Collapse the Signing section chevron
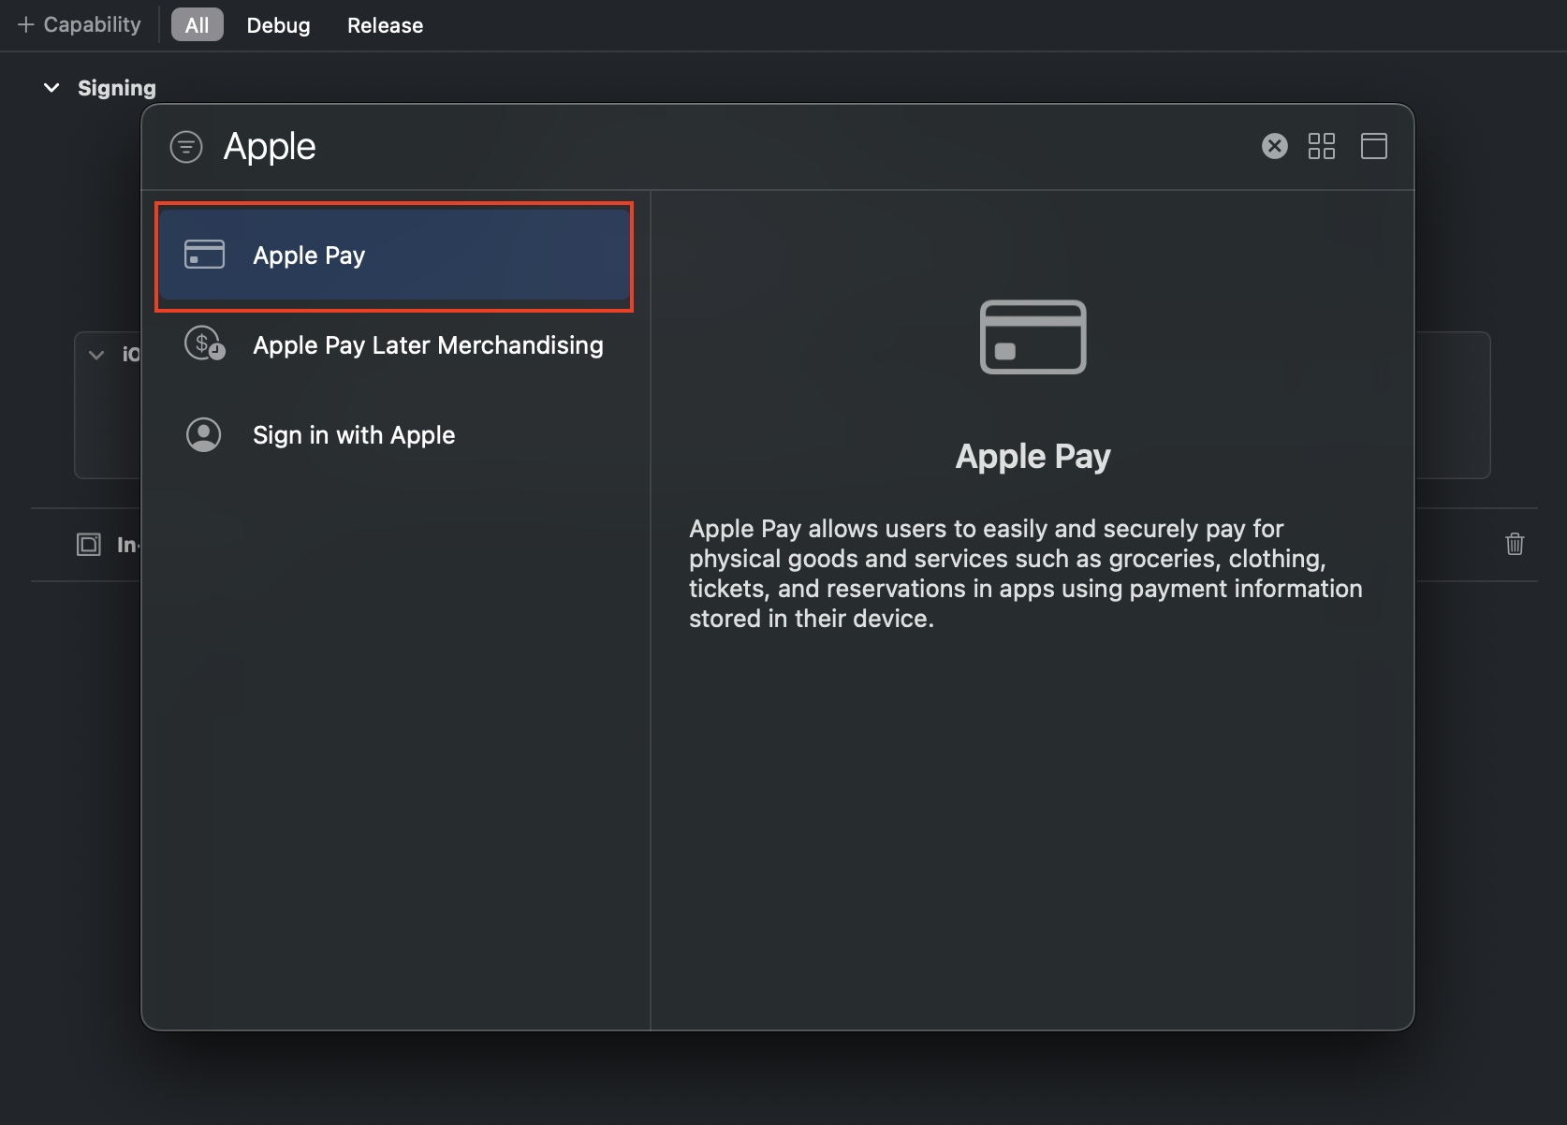 51,88
